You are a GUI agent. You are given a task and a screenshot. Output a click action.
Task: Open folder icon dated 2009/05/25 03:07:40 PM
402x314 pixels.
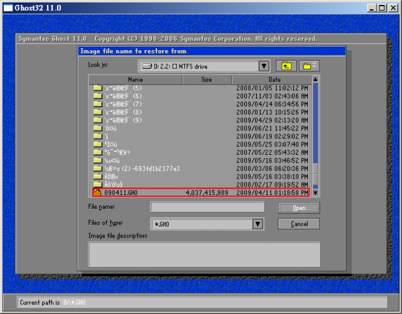(x=97, y=144)
